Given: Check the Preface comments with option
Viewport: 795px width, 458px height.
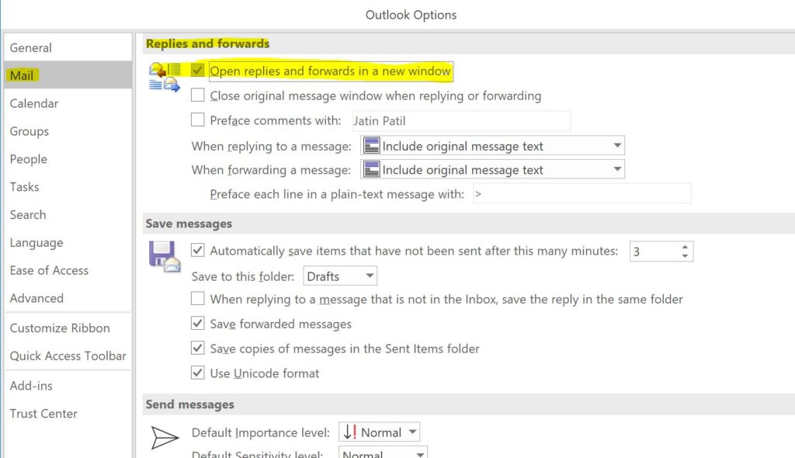Looking at the screenshot, I should coord(199,121).
